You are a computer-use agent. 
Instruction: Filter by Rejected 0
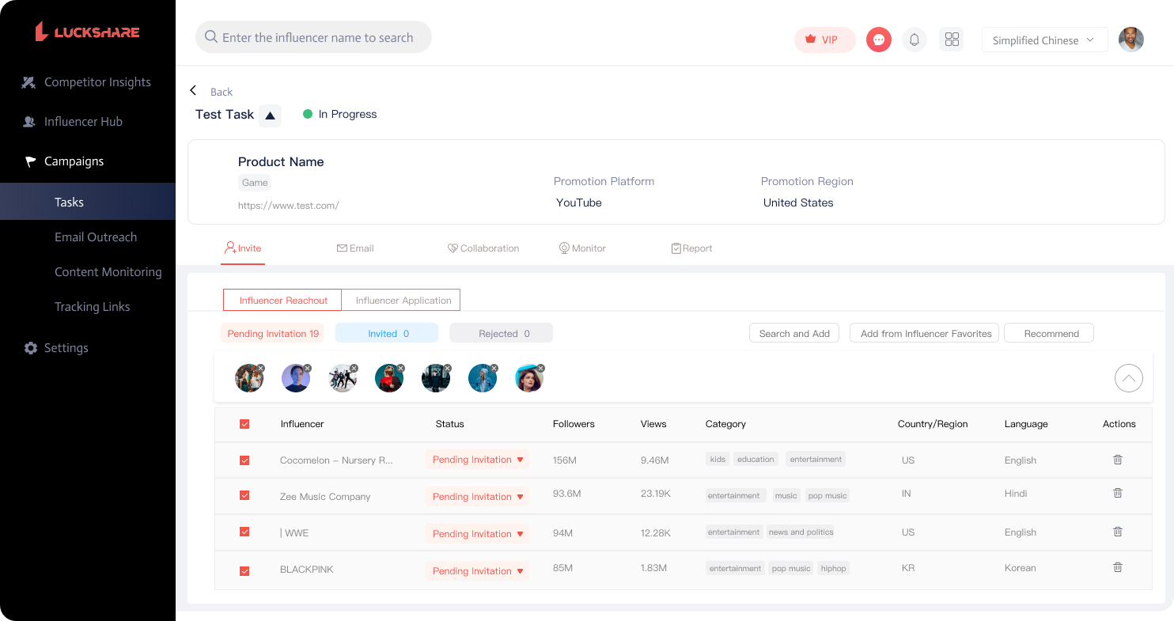[502, 333]
